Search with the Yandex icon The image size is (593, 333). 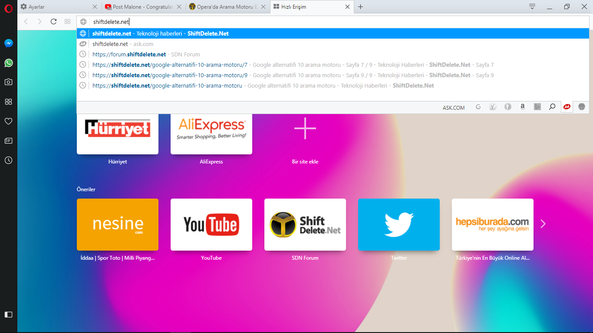point(493,107)
